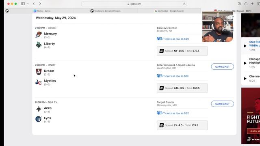The width and height of the screenshot is (260, 146).
Task: Open the LV -4.5 spread odds box
Action: click(x=182, y=125)
